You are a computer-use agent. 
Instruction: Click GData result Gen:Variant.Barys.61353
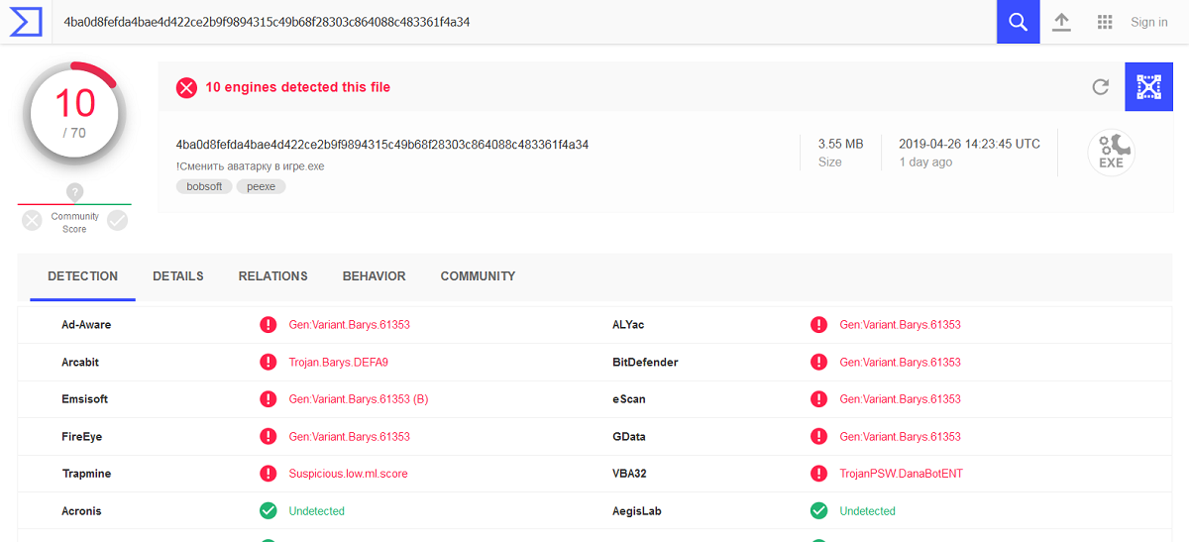point(901,437)
